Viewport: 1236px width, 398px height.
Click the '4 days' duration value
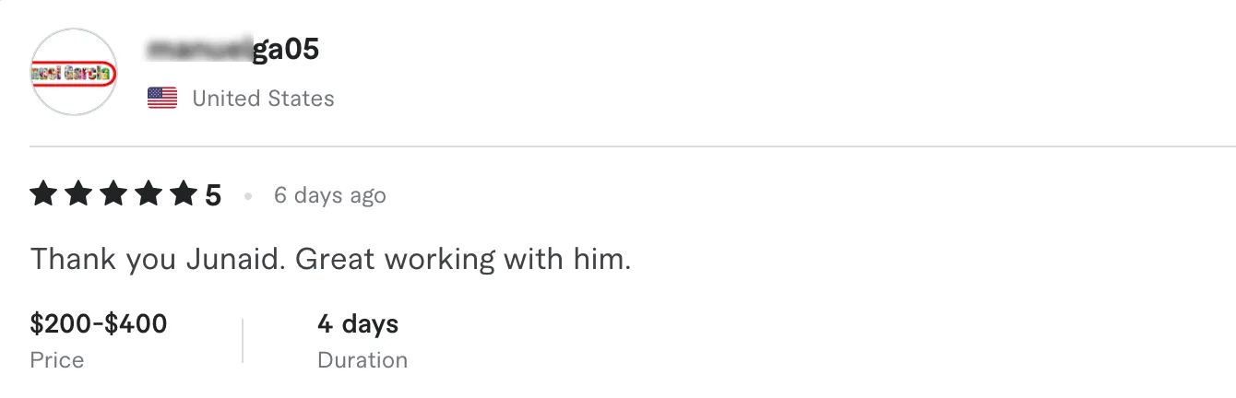pyautogui.click(x=358, y=323)
